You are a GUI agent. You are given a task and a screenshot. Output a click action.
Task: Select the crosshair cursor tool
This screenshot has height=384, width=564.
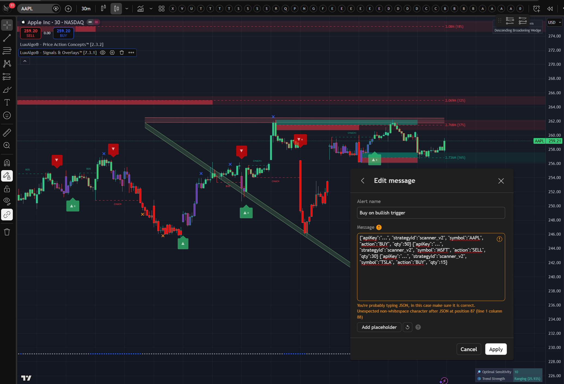[7, 25]
